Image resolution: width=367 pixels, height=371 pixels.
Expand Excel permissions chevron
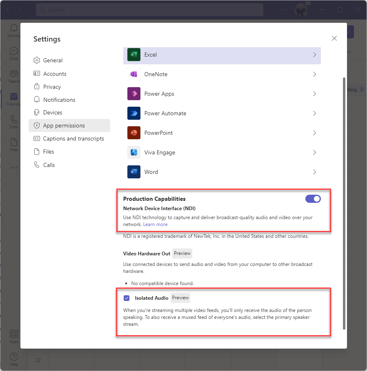(315, 55)
